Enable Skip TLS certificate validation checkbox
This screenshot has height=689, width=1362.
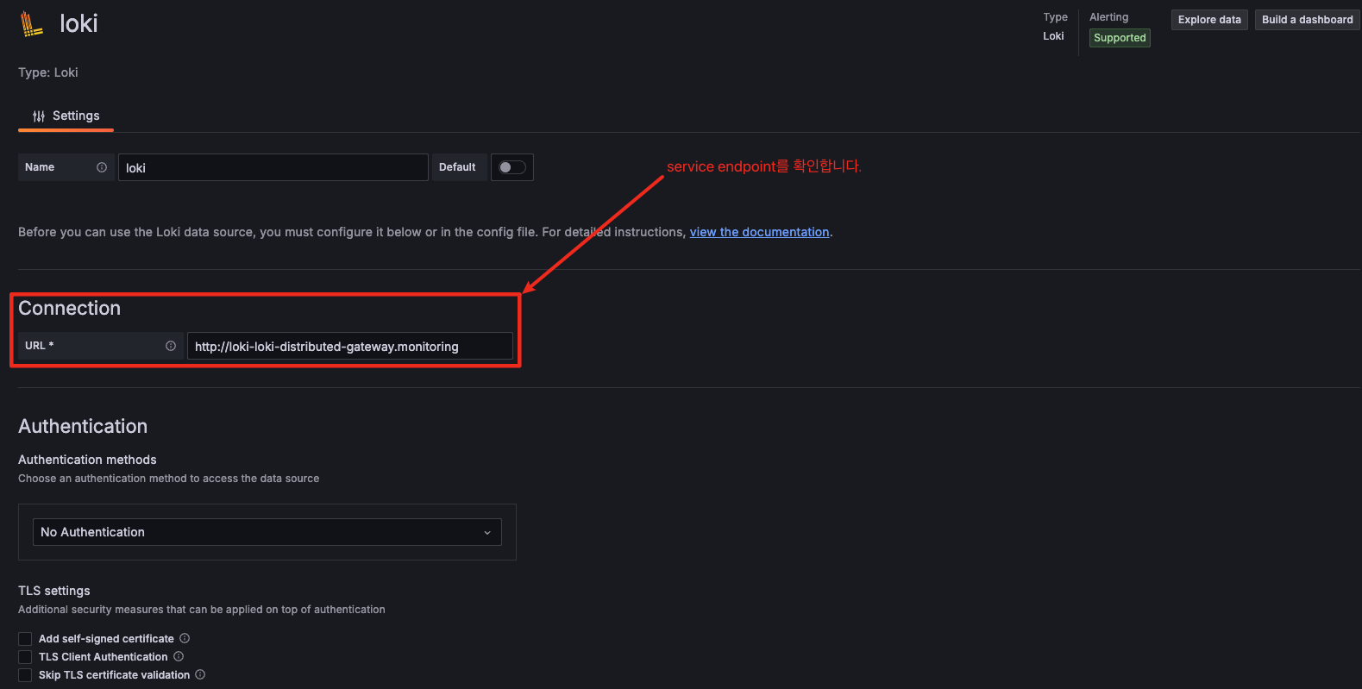point(25,675)
